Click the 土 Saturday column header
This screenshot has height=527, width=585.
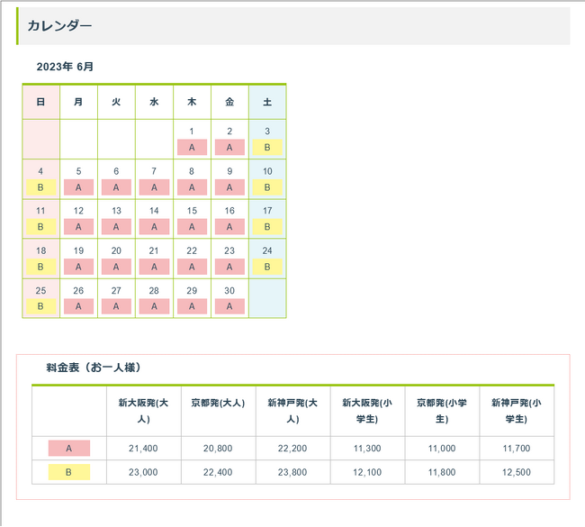267,102
